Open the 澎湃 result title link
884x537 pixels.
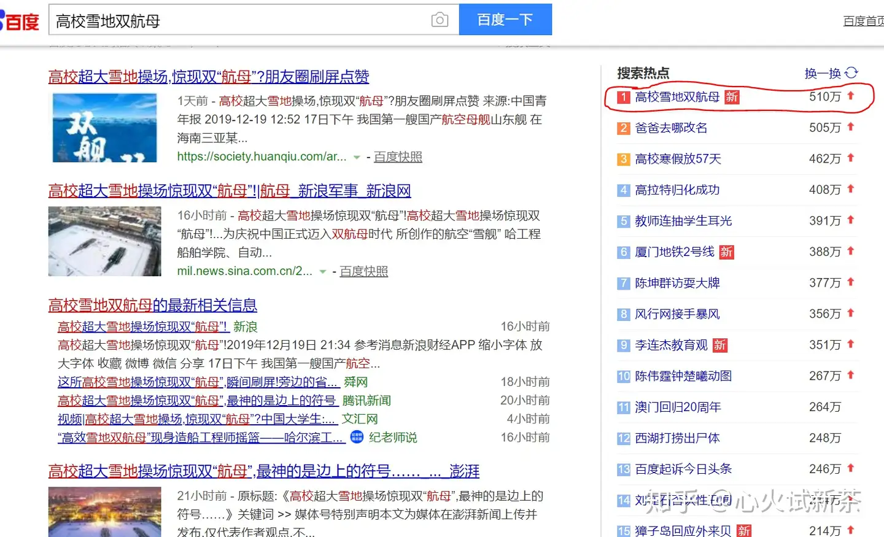264,471
